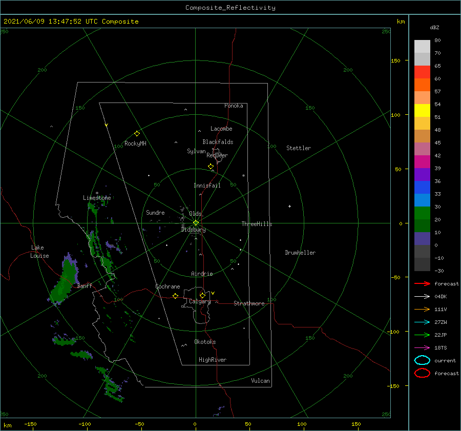Click the Innisfail city label
The height and width of the screenshot is (431, 461).
pyautogui.click(x=207, y=186)
